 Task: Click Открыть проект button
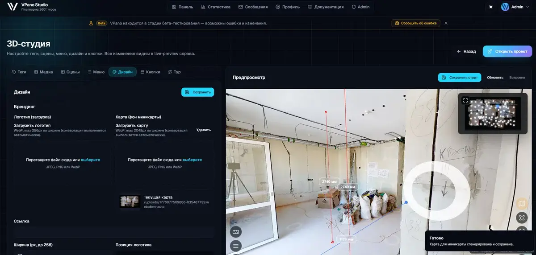[x=507, y=51]
